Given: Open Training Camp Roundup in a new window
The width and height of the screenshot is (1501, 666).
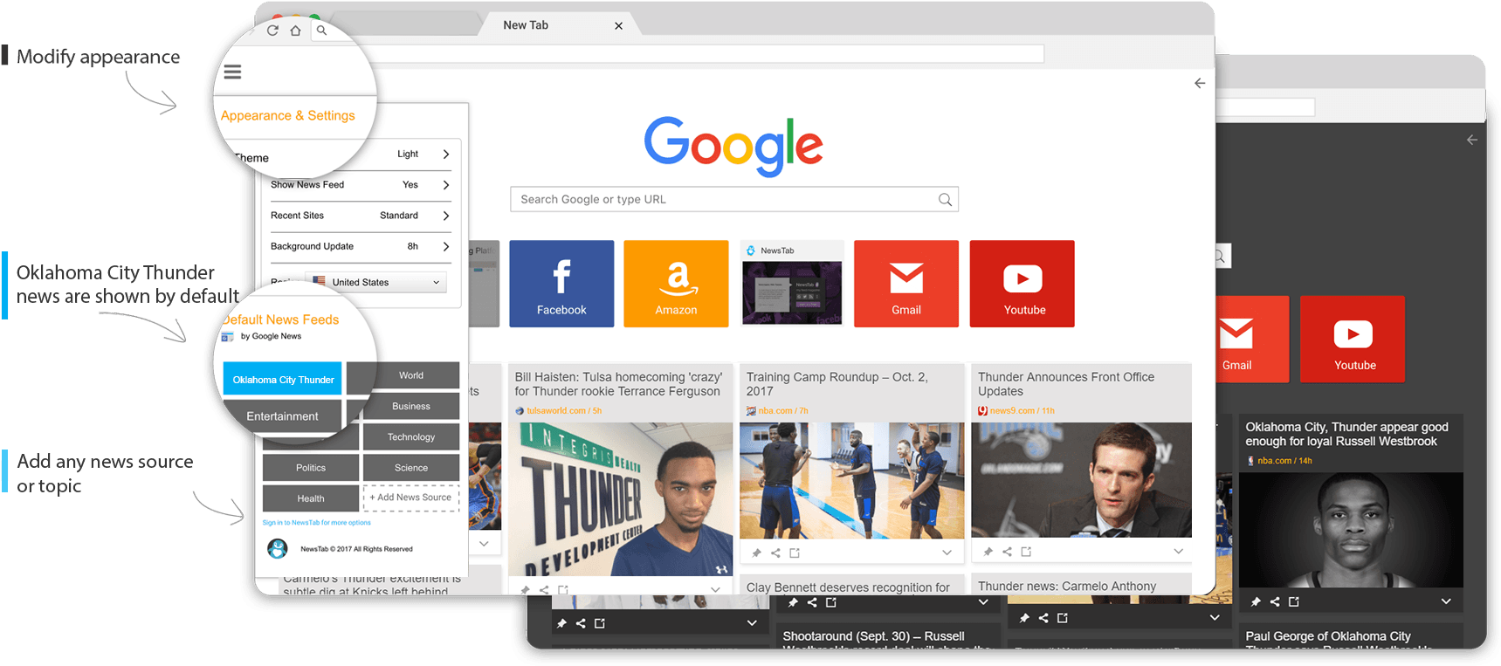Looking at the screenshot, I should coord(795,553).
